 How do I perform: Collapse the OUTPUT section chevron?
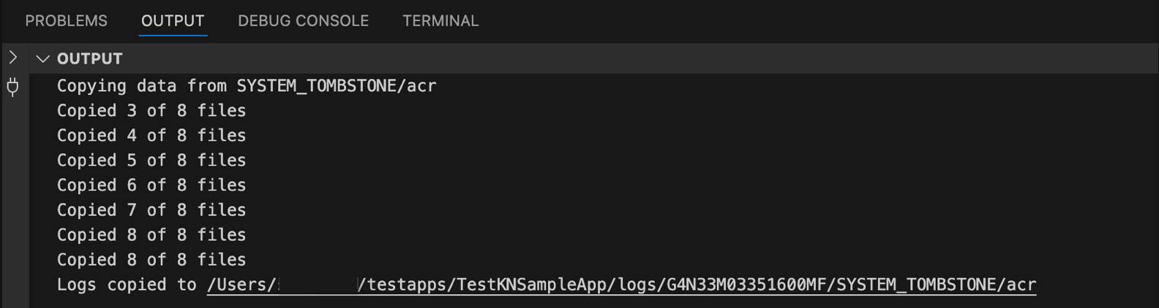click(x=42, y=59)
